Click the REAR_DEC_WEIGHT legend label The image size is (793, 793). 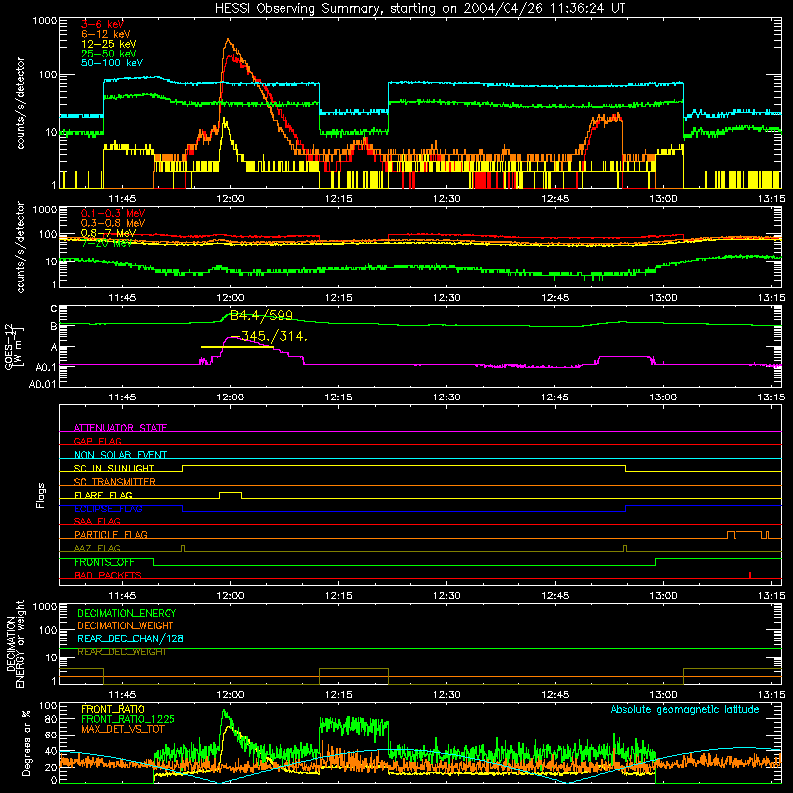tap(121, 652)
